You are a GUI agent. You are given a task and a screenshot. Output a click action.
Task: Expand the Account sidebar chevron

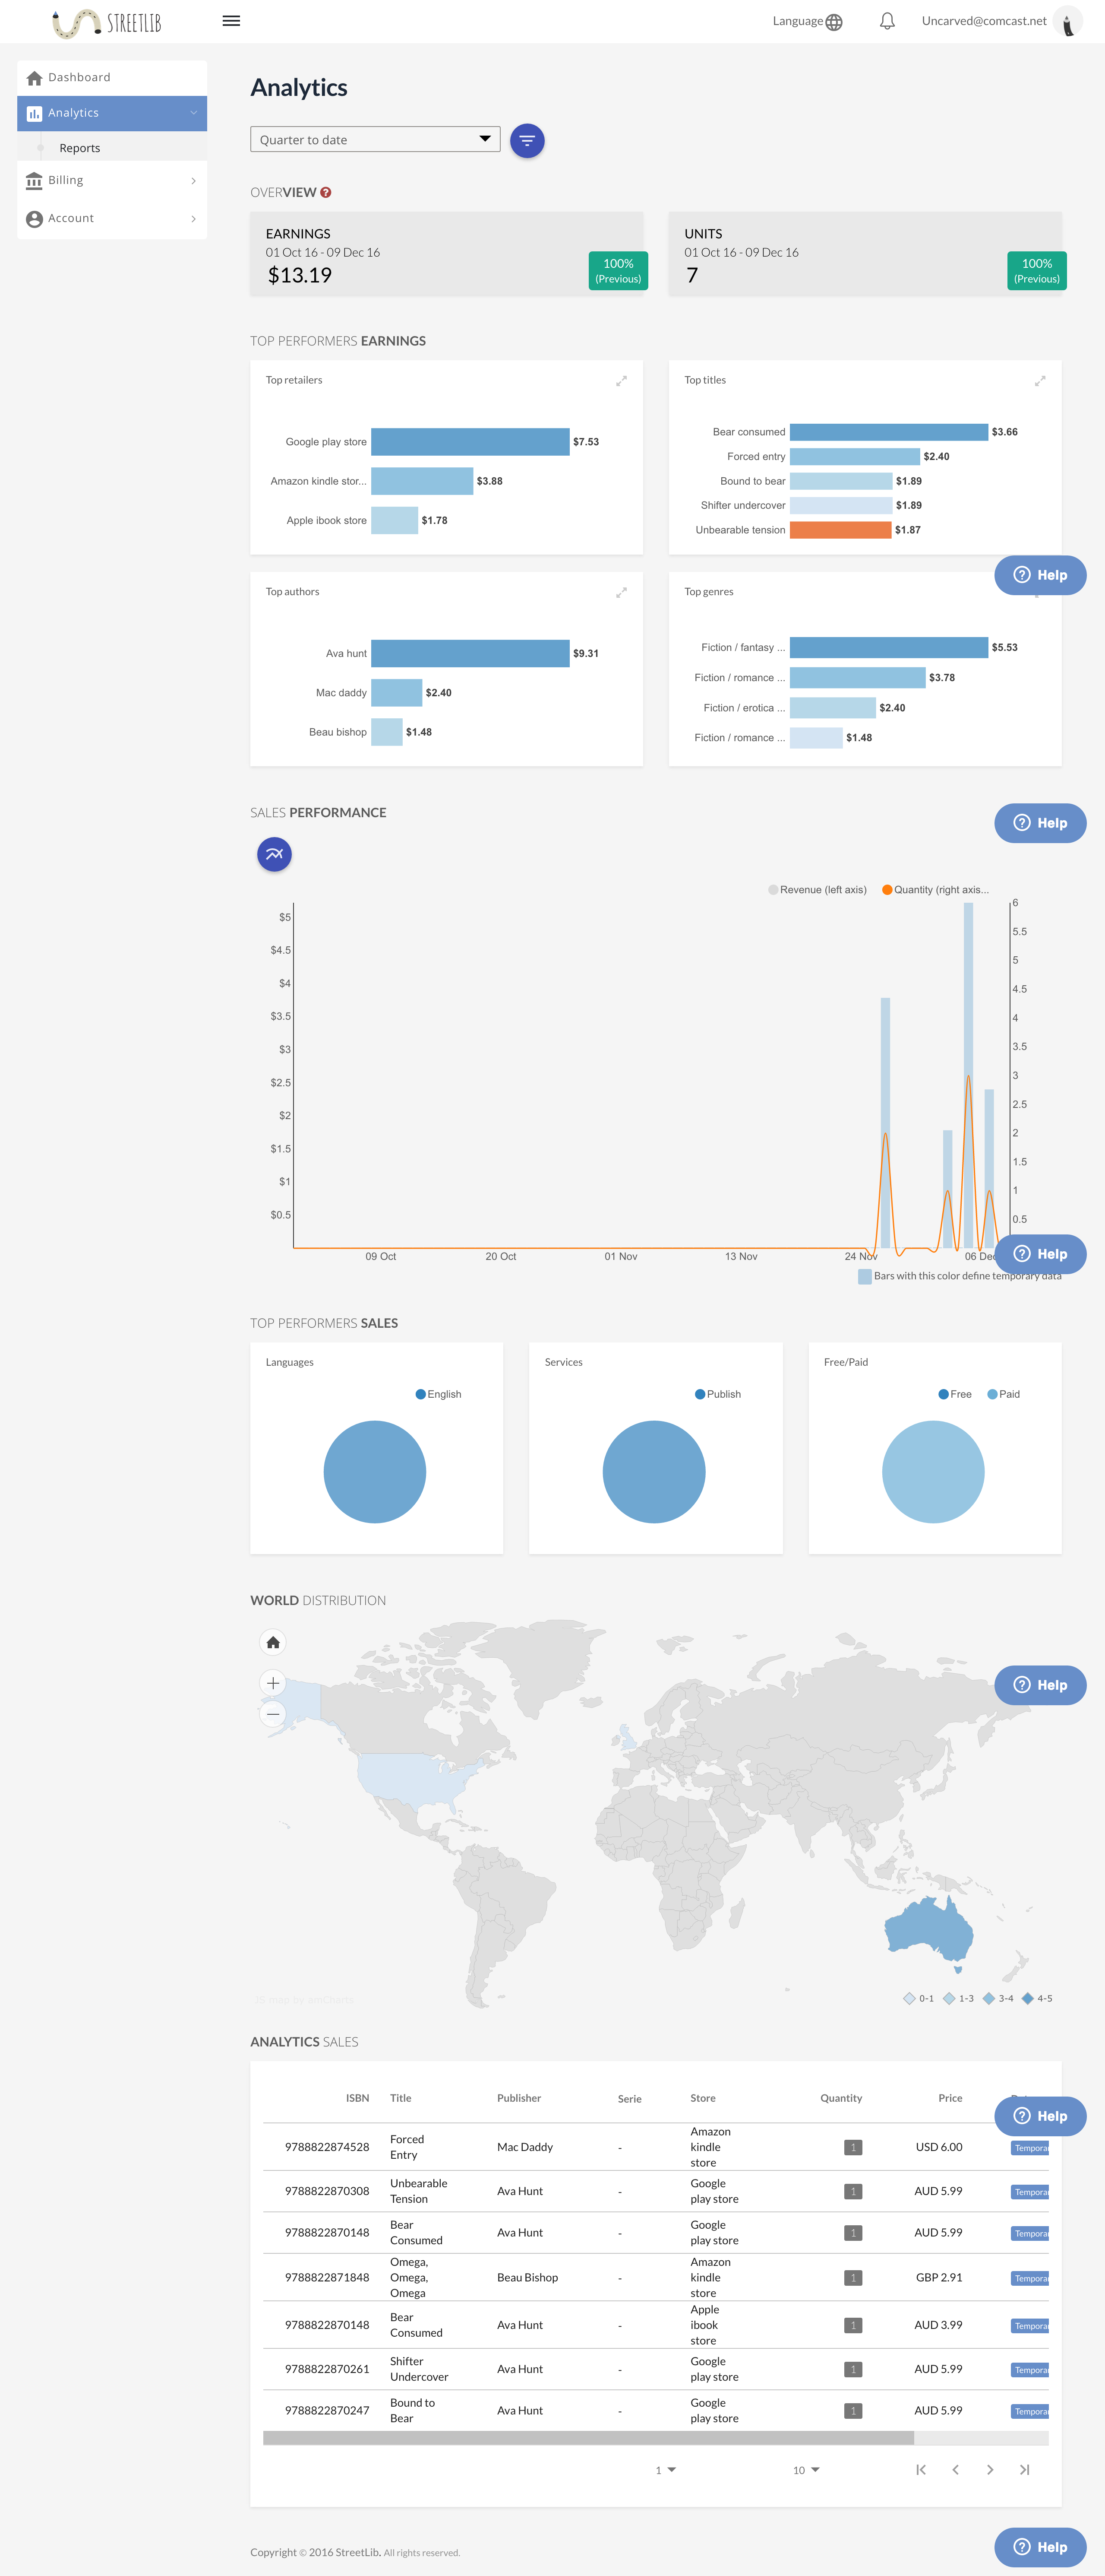coord(193,219)
